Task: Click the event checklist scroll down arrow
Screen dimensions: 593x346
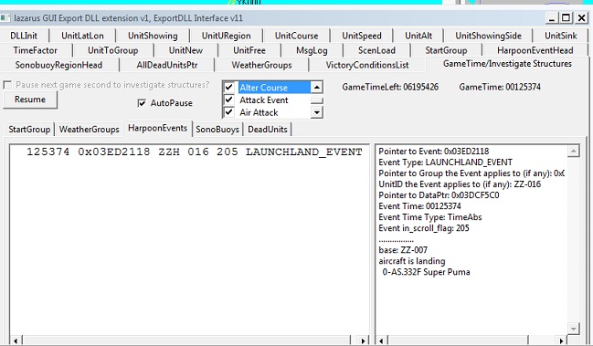Action: 316,112
